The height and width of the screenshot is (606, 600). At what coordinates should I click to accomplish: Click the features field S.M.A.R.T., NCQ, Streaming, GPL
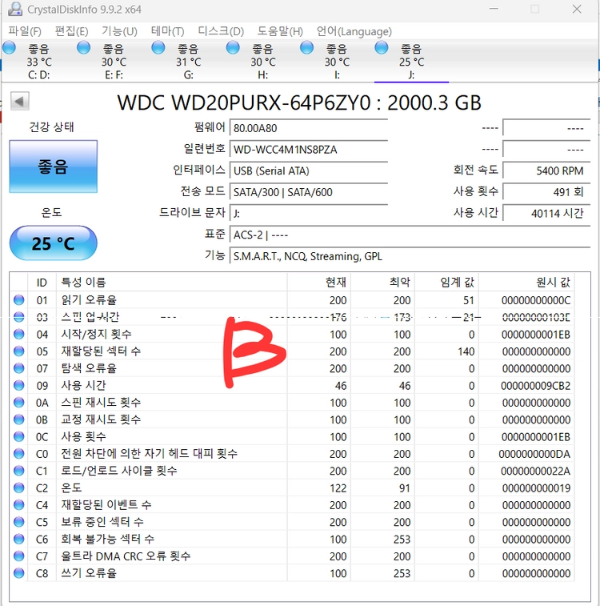[x=410, y=256]
